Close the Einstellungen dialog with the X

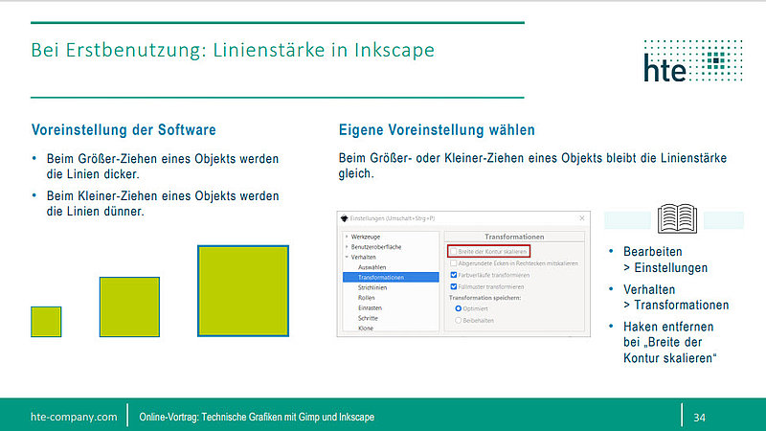582,218
